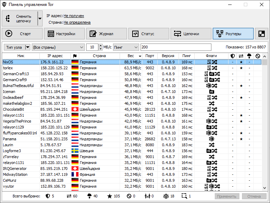
Task: Switch to the Цепочки tab
Action: (191, 34)
